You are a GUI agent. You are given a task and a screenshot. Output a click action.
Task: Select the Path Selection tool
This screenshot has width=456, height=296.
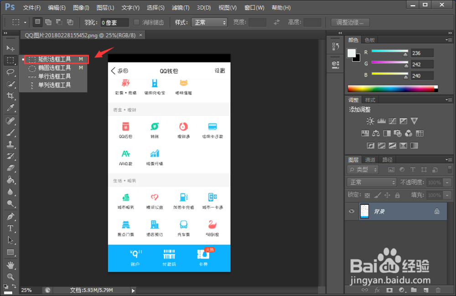pos(10,240)
